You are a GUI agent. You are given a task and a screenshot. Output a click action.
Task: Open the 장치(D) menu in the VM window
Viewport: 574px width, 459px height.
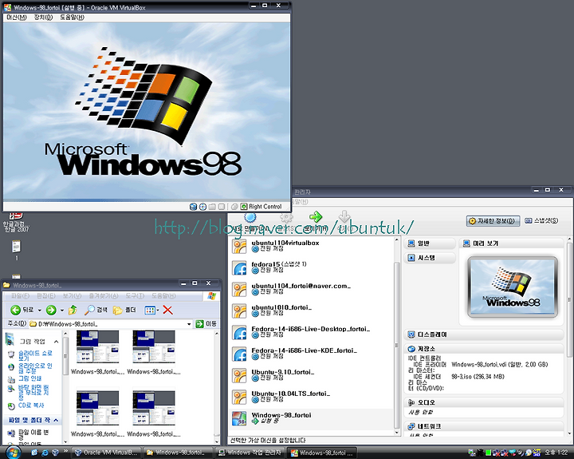pos(43,18)
